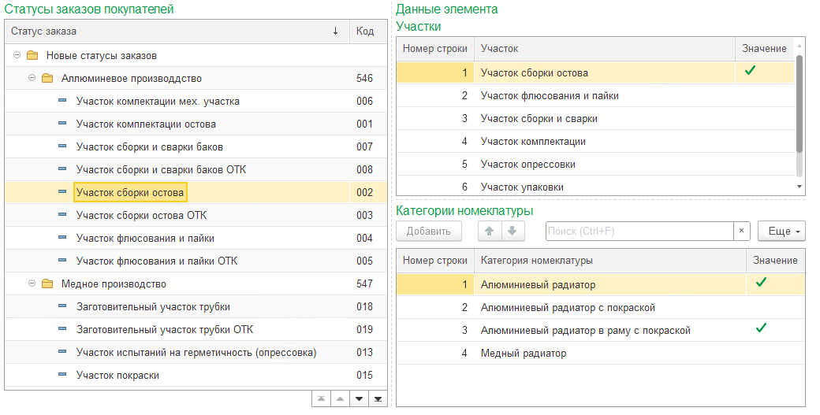Open the Еще dropdown menu

coord(781,231)
